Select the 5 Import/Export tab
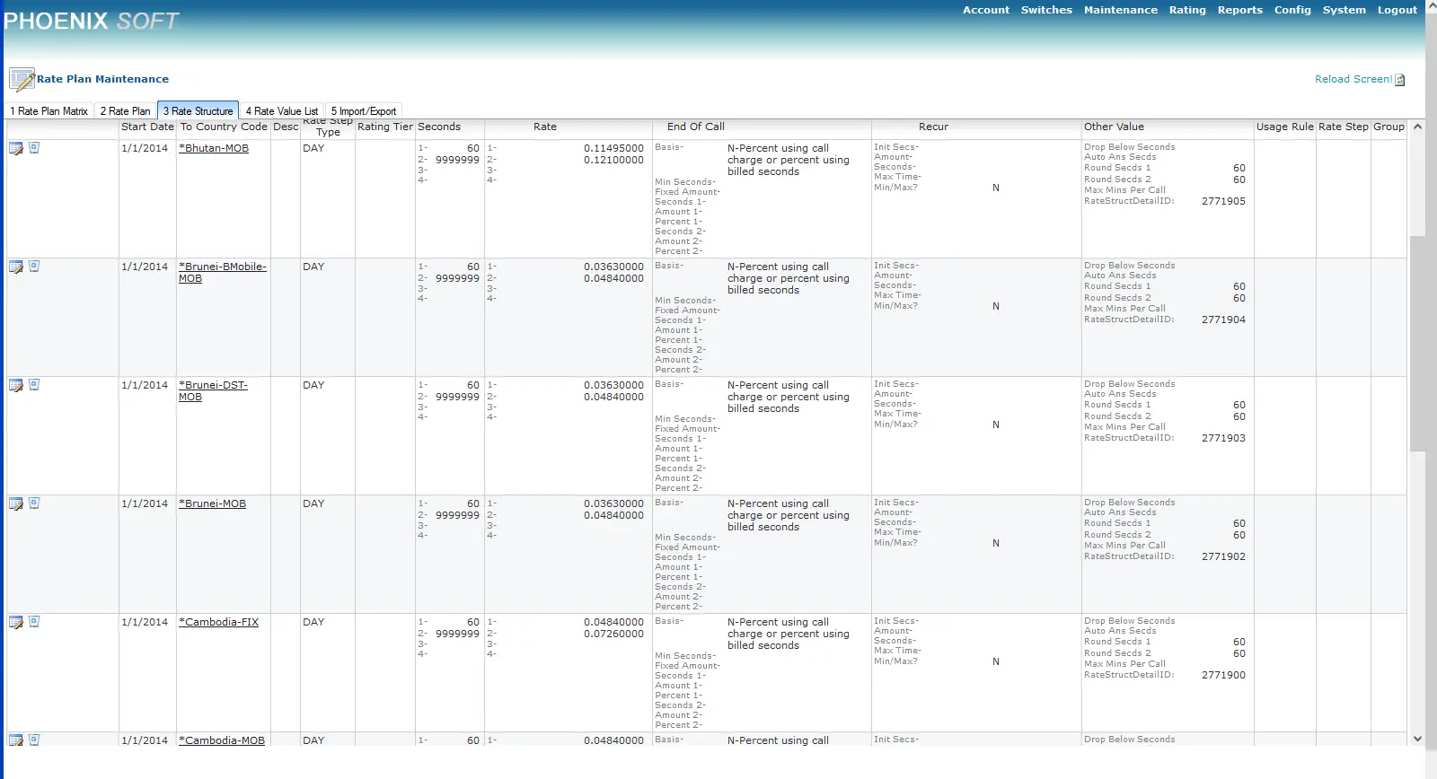The height and width of the screenshot is (779, 1437). pyautogui.click(x=364, y=111)
